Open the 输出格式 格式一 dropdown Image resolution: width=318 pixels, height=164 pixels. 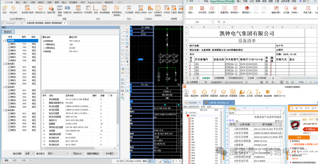coord(58,153)
